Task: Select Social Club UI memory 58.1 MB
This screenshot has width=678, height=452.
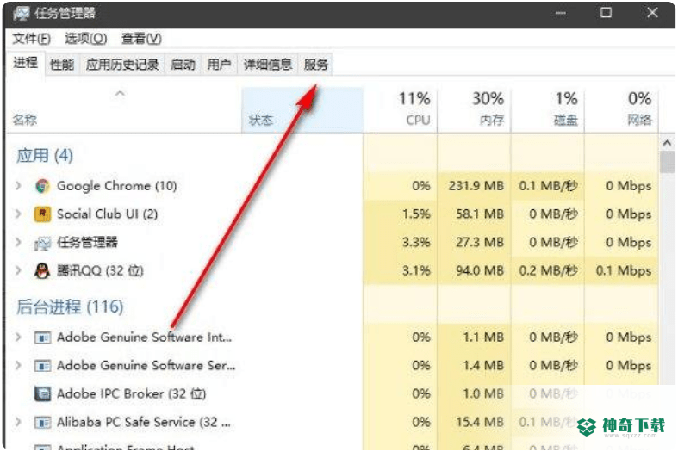Action: pos(480,214)
